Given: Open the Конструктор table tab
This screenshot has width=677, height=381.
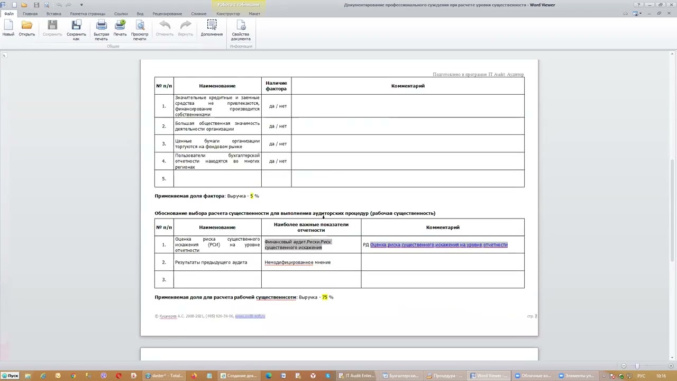Looking at the screenshot, I should tap(228, 14).
